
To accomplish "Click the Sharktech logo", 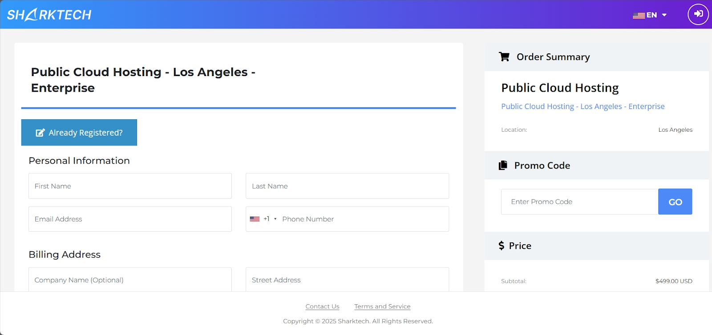I will coord(49,15).
